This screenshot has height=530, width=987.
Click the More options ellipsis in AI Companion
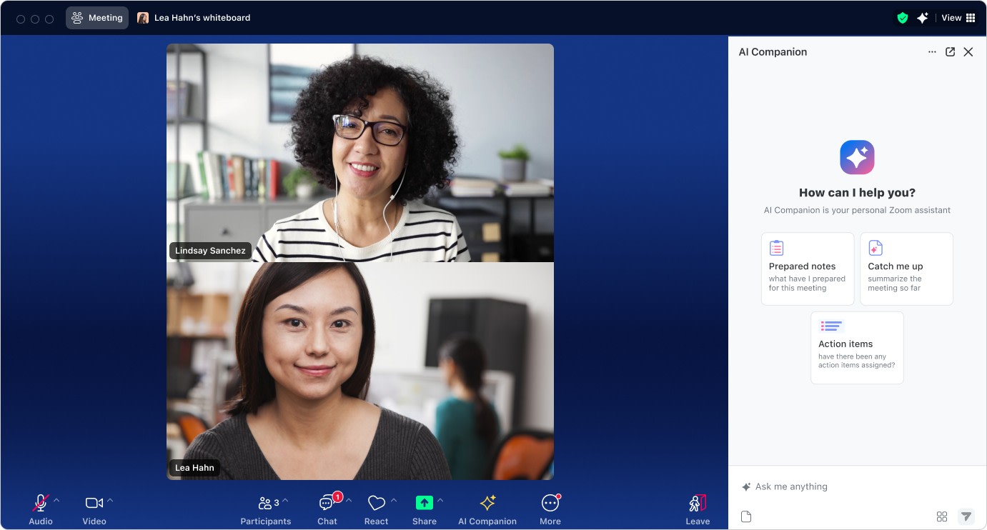932,51
